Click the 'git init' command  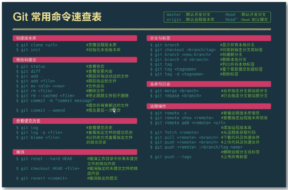point(28,50)
